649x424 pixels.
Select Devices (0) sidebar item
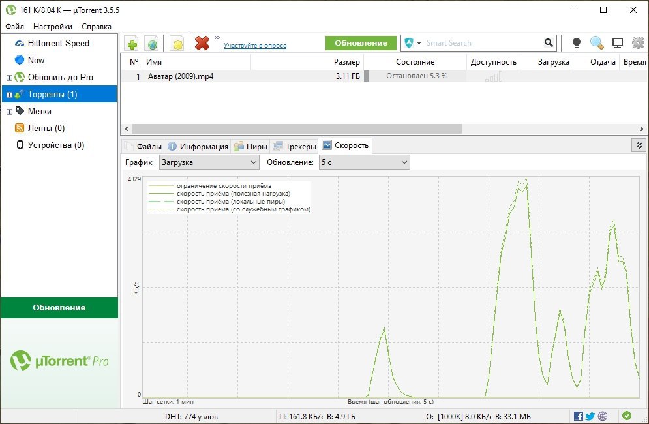point(56,145)
